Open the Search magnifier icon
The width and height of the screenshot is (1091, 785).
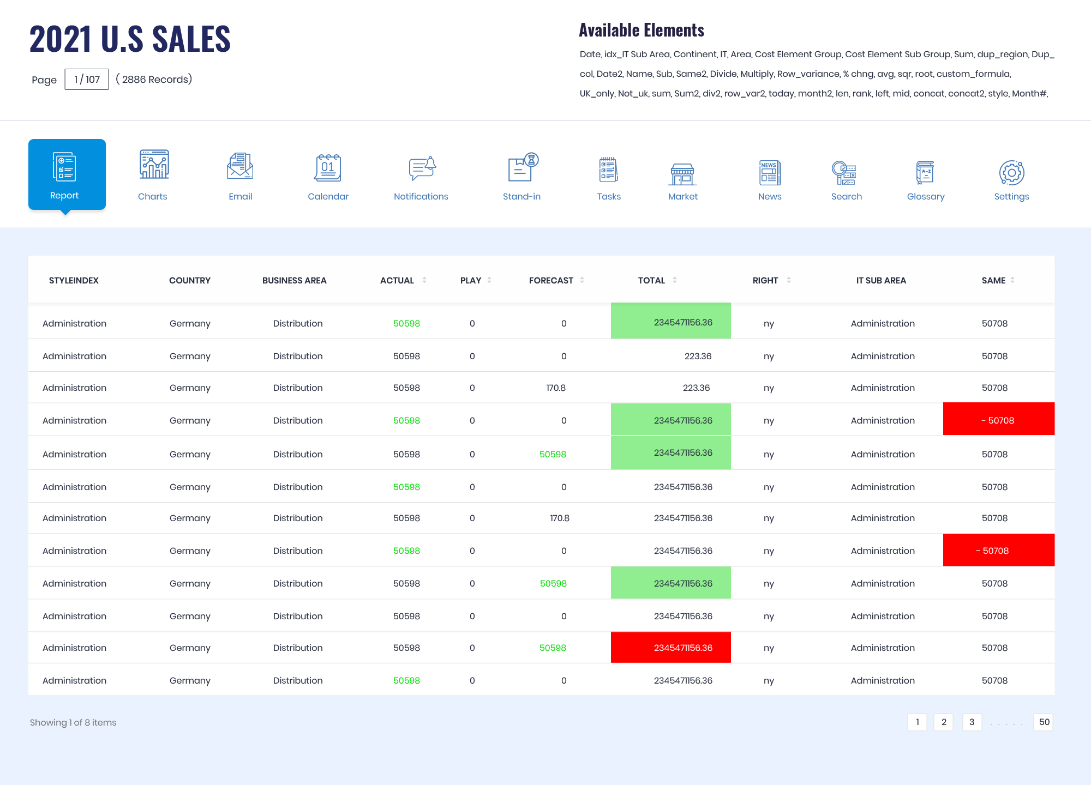(x=844, y=173)
